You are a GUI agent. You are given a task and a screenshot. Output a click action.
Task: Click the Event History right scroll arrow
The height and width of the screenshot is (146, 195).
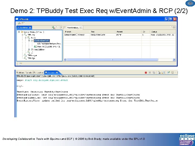tap(174, 60)
